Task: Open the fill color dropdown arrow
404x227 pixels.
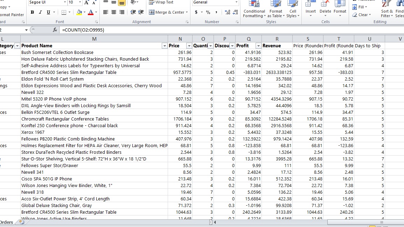Action: coord(84,12)
